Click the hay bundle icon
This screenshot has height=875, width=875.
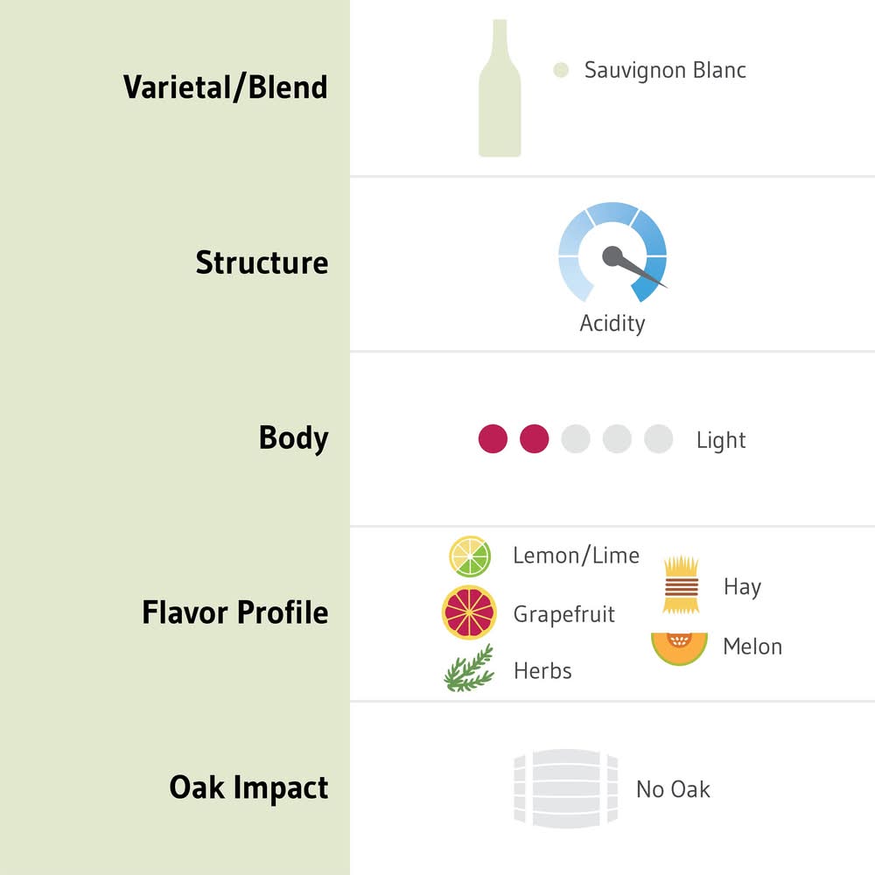680,584
